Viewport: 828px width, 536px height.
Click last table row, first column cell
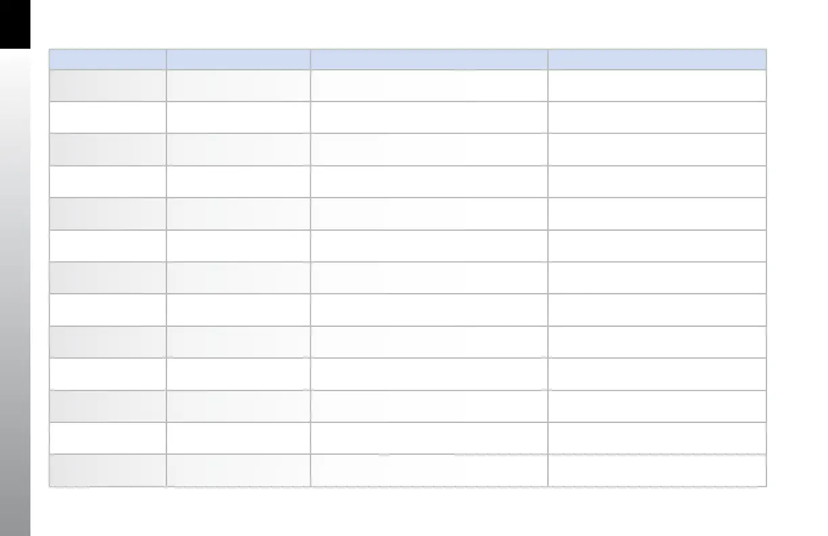108,470
